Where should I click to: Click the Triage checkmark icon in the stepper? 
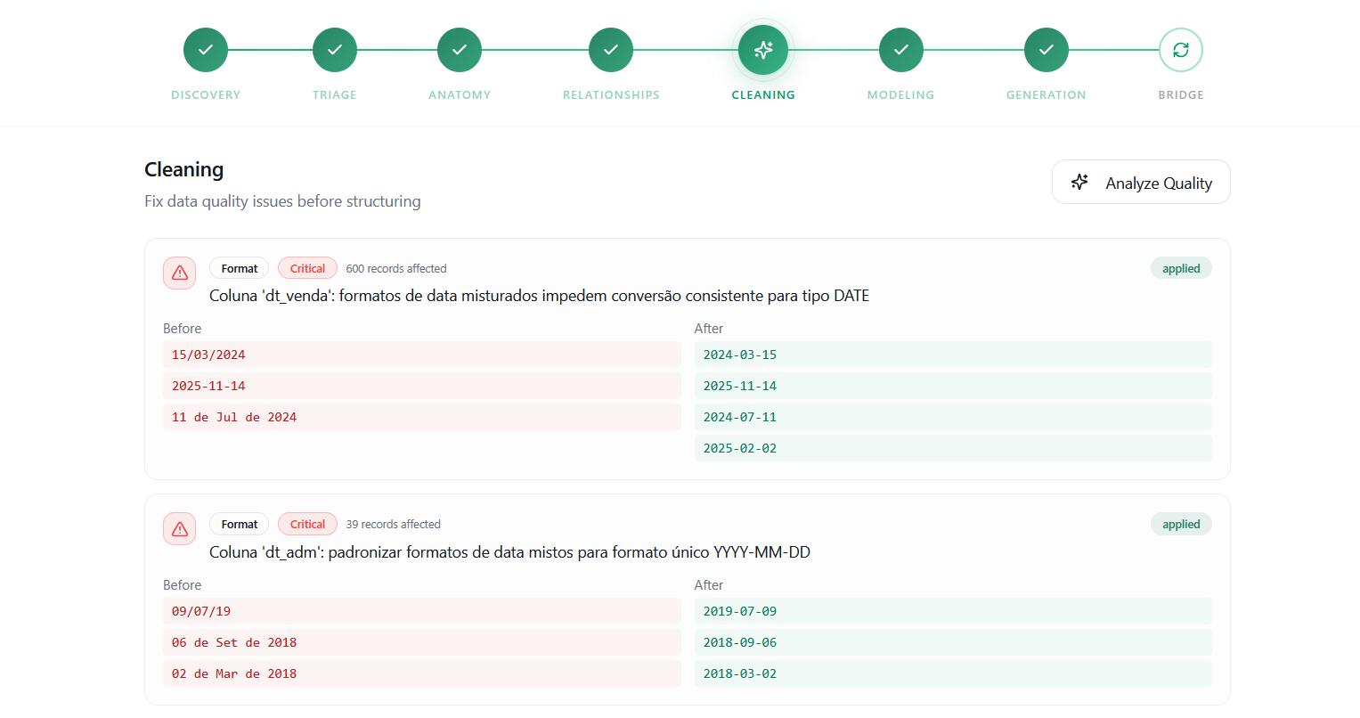click(x=335, y=50)
